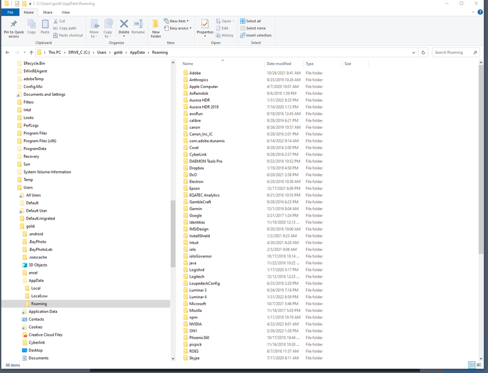Click DRIVE_C (C:) in breadcrumb
This screenshot has height=373, width=488.
point(79,52)
